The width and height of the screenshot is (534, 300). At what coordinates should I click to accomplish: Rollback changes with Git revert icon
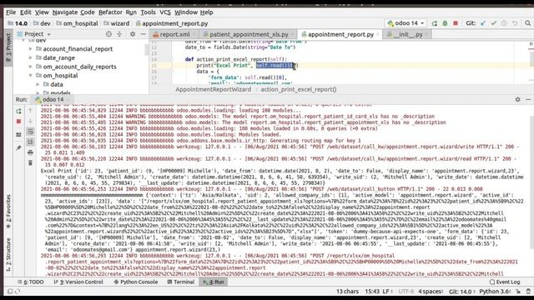[515, 23]
